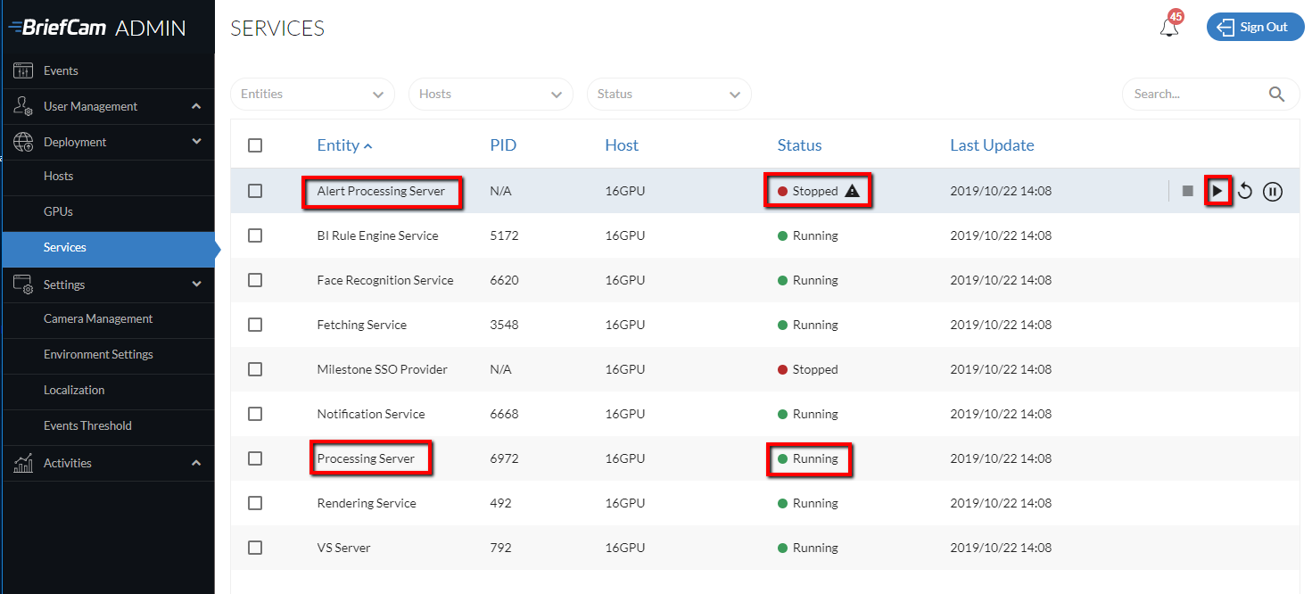Click the stop icon for Alert Processing Server
This screenshot has width=1312, height=594.
coord(1188,191)
